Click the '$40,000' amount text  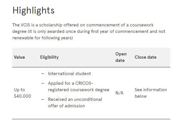coord(22,96)
